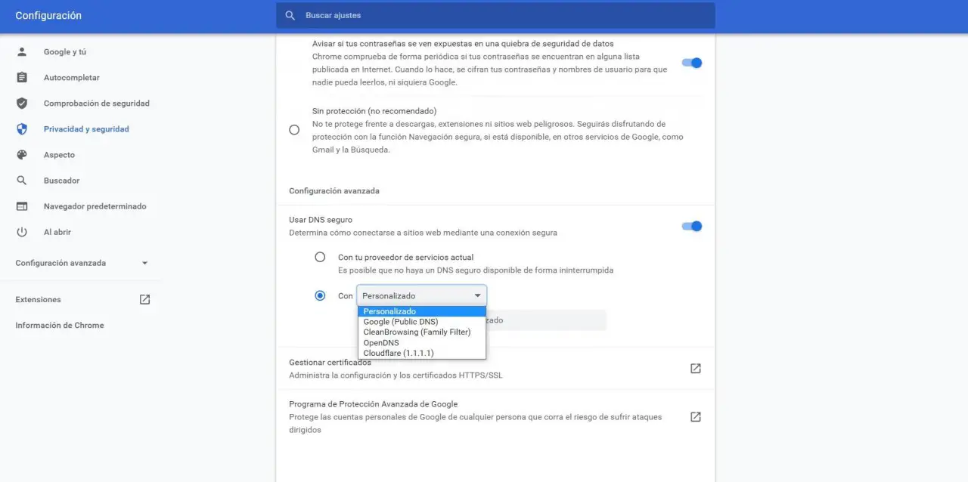Click the Aspecto palette icon
968x482 pixels.
[x=22, y=155]
